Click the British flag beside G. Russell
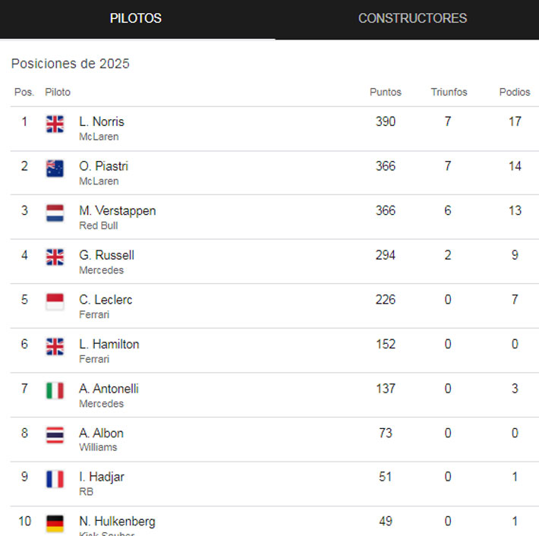539x536 pixels. point(55,257)
